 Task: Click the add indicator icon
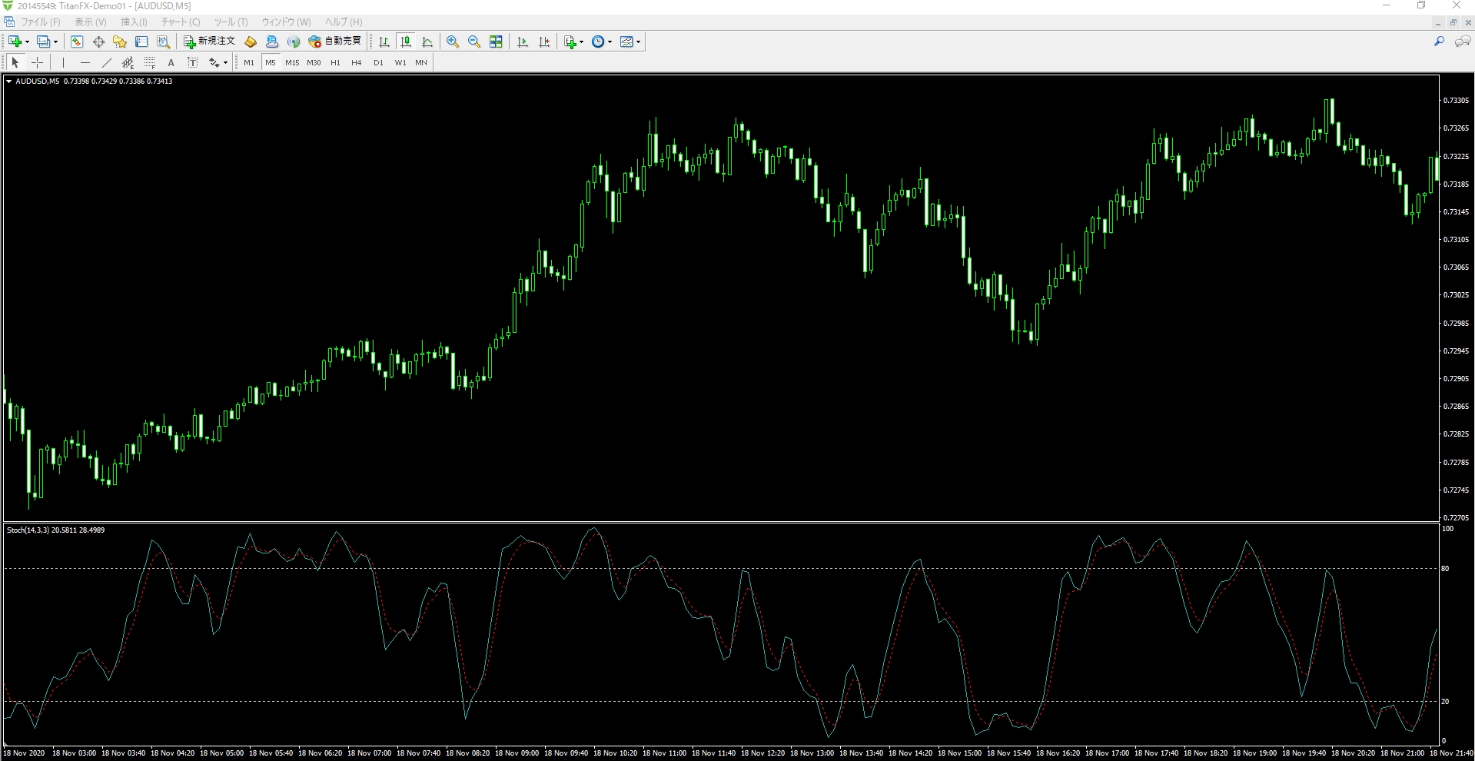[570, 42]
